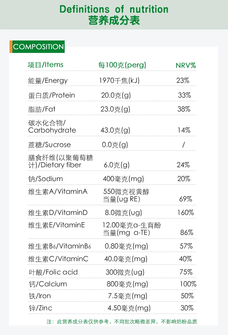
Task: Click the "Definitions of nutrition" title
Action: pos(114,9)
